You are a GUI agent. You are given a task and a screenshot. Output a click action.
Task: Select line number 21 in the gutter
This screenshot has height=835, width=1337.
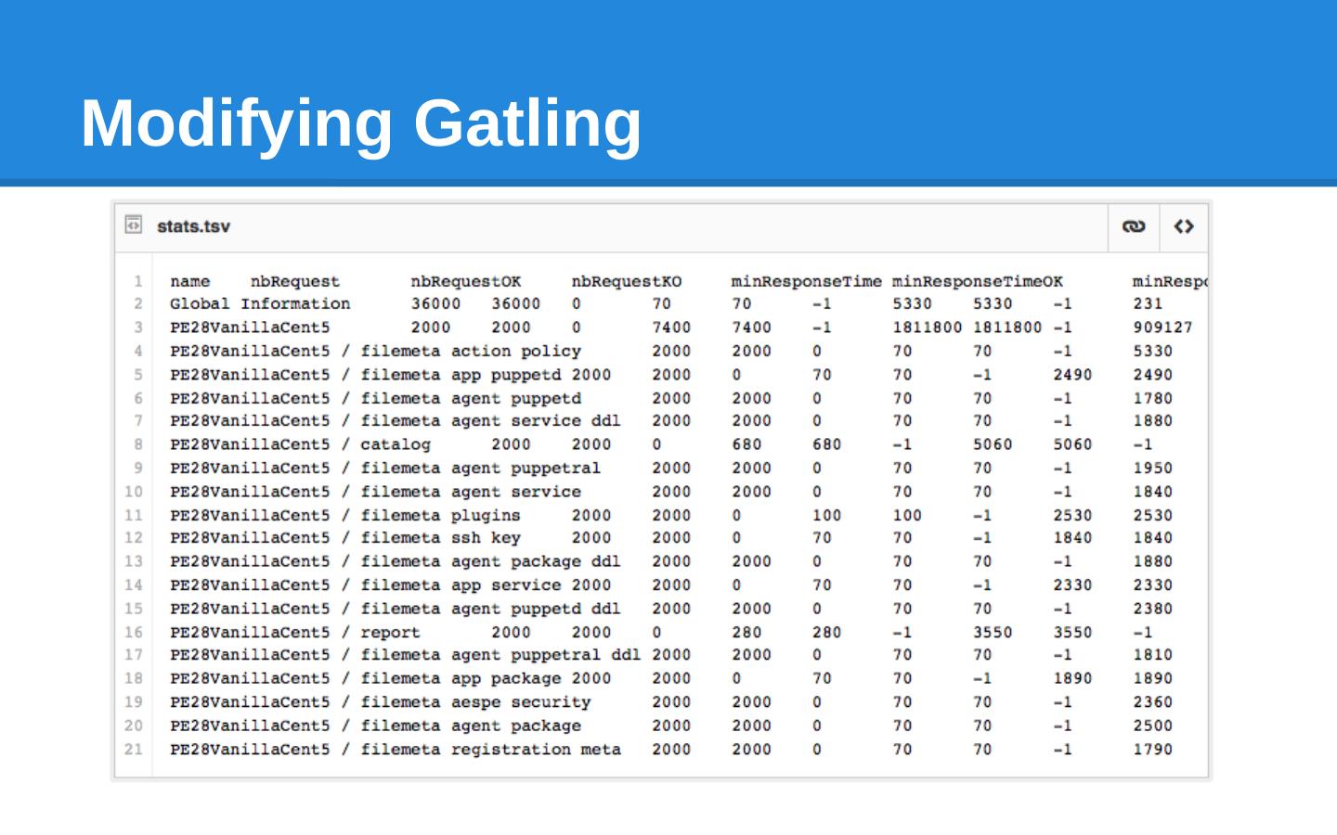[134, 750]
